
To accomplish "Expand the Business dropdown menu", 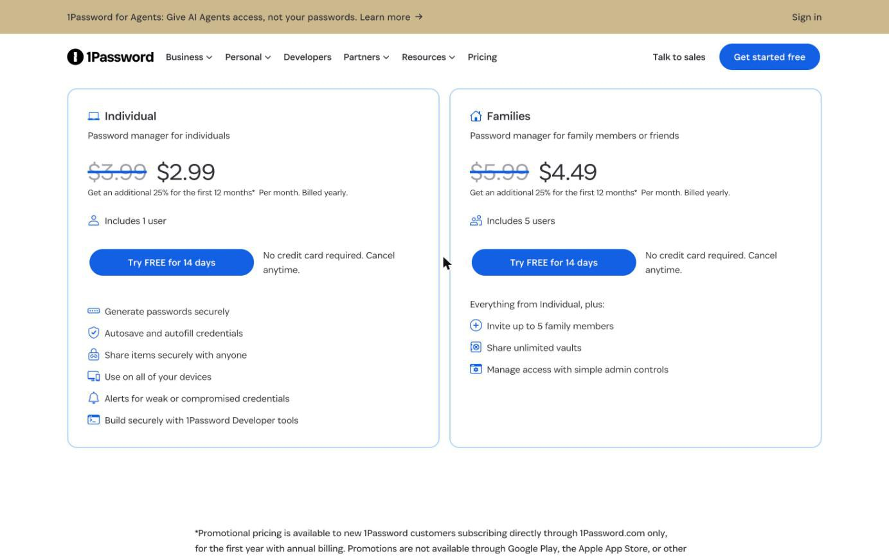I will coord(189,57).
